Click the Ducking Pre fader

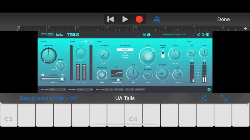pyautogui.click(x=78, y=72)
